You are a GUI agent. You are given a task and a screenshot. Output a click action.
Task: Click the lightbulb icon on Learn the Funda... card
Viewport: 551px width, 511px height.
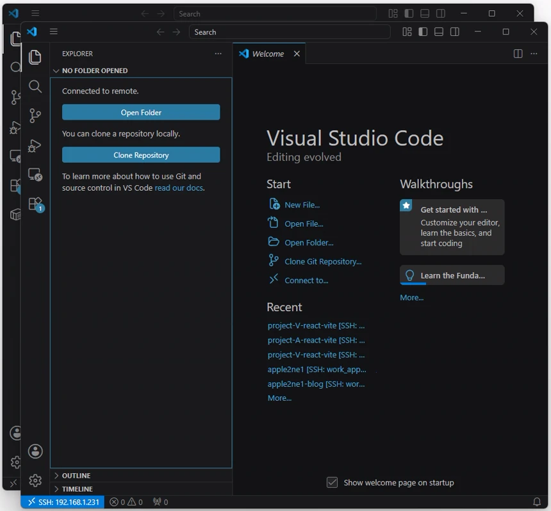(x=410, y=275)
